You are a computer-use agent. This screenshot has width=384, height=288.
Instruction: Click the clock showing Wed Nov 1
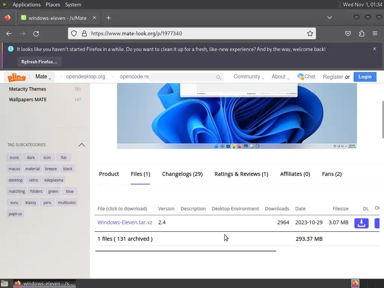[363, 4]
